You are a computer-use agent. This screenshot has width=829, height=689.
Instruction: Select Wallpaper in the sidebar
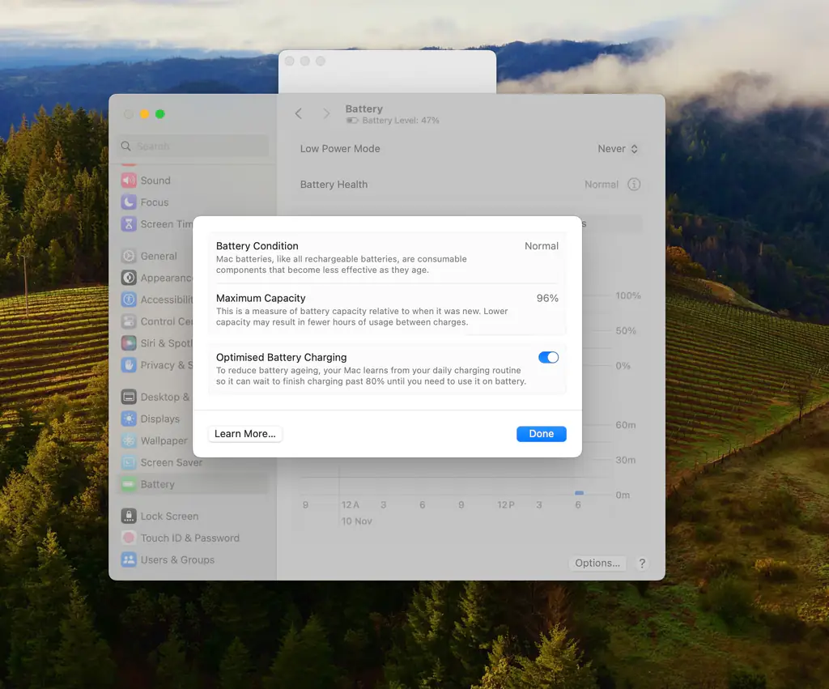point(164,440)
